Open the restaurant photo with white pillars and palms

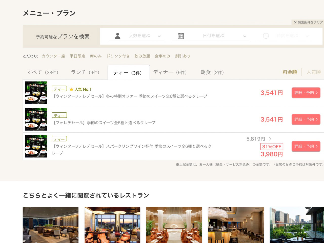[x=174, y=225]
